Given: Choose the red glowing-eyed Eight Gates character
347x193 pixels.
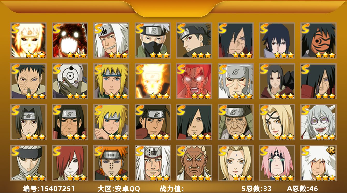Looking at the screenshot, I should pyautogui.click(x=194, y=81).
